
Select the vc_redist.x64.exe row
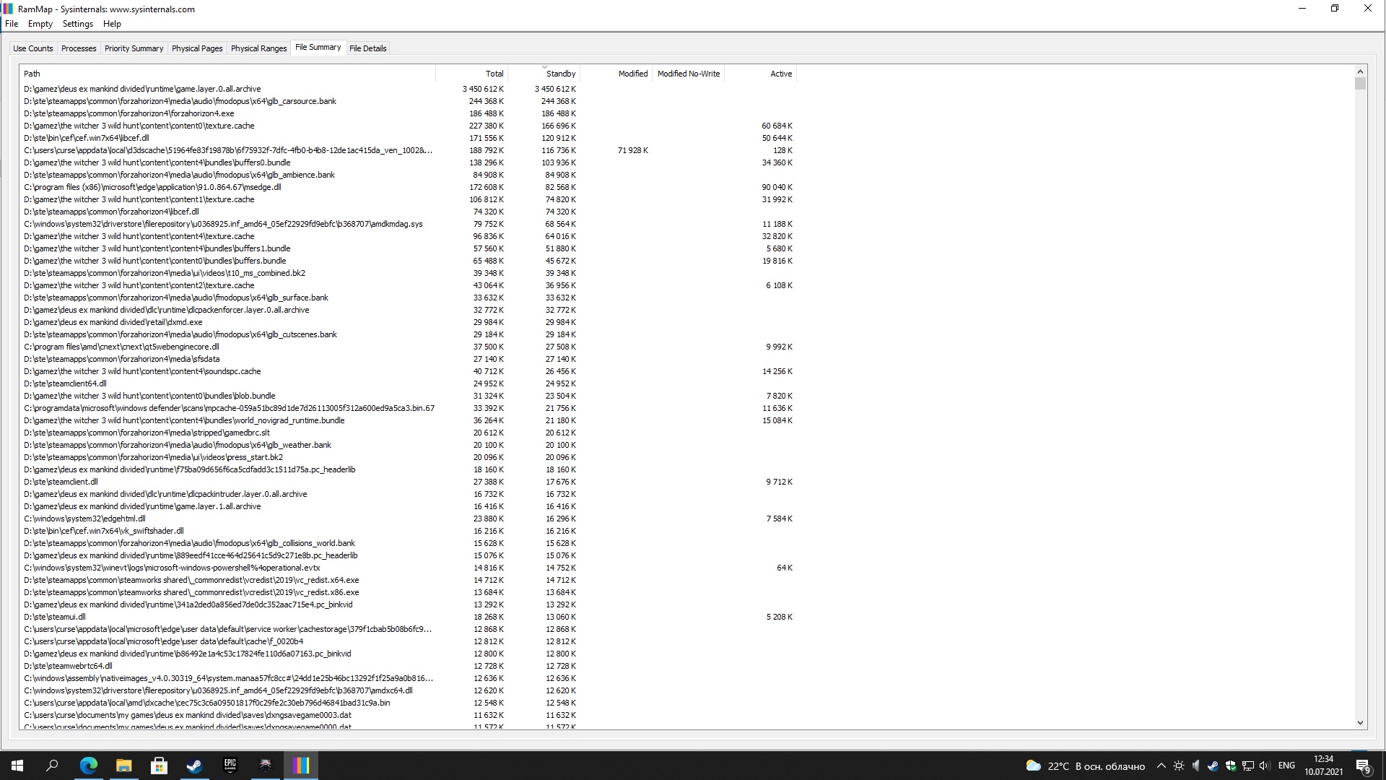click(x=408, y=580)
